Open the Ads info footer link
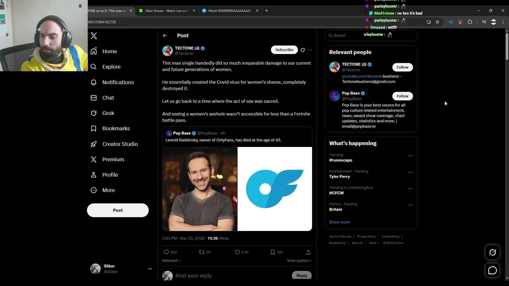Image resolution: width=509 pixels, height=286 pixels. click(357, 243)
